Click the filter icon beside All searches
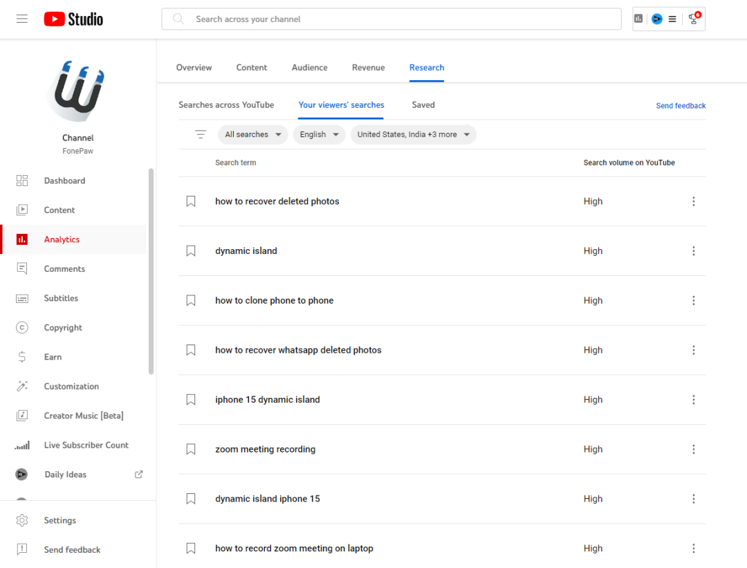 pos(201,134)
